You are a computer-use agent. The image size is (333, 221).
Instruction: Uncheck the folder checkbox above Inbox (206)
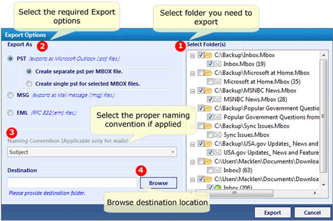(x=201, y=179)
